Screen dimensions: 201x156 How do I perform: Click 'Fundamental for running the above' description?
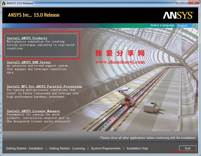(x=33, y=114)
